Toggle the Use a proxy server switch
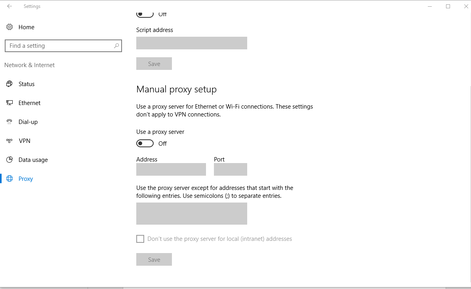 point(145,143)
